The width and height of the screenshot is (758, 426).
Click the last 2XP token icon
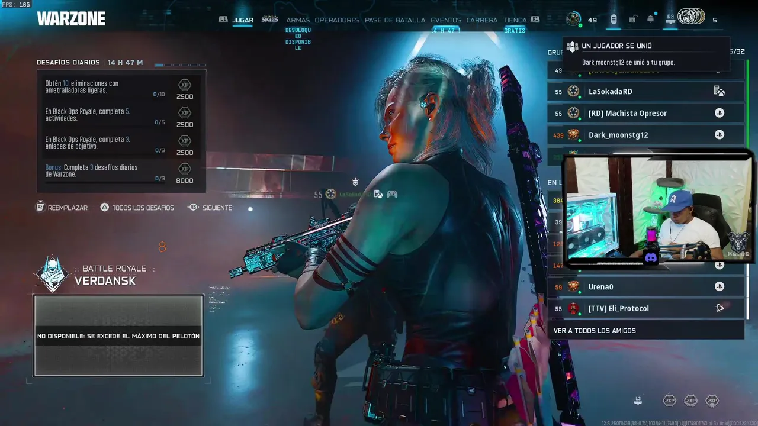click(712, 401)
